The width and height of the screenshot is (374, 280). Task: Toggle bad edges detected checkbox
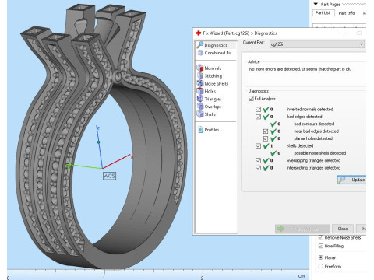tap(258, 117)
